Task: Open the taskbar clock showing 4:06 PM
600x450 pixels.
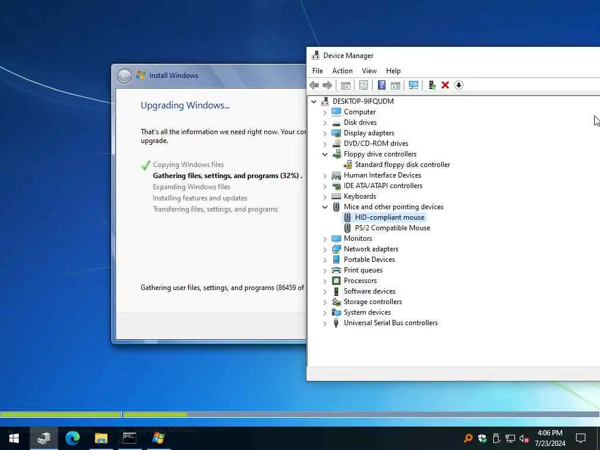Action: click(x=550, y=438)
